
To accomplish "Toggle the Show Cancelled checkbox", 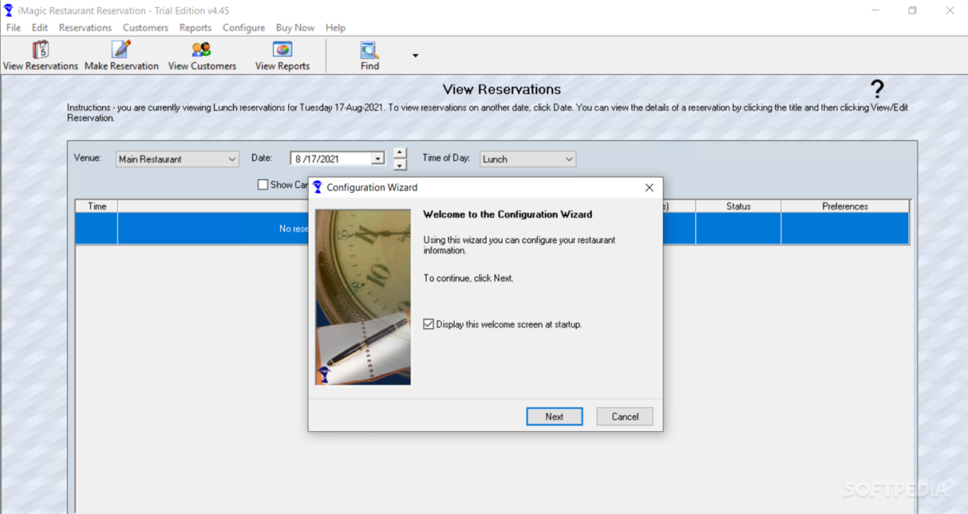I will 263,185.
